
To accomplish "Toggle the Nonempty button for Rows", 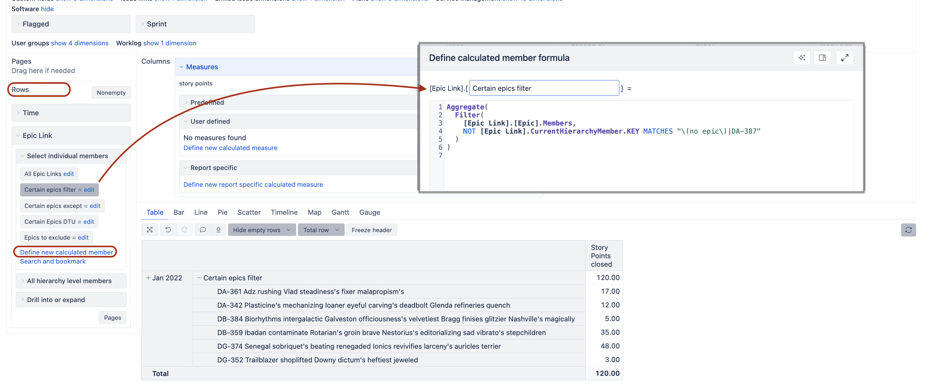I will pyautogui.click(x=111, y=92).
